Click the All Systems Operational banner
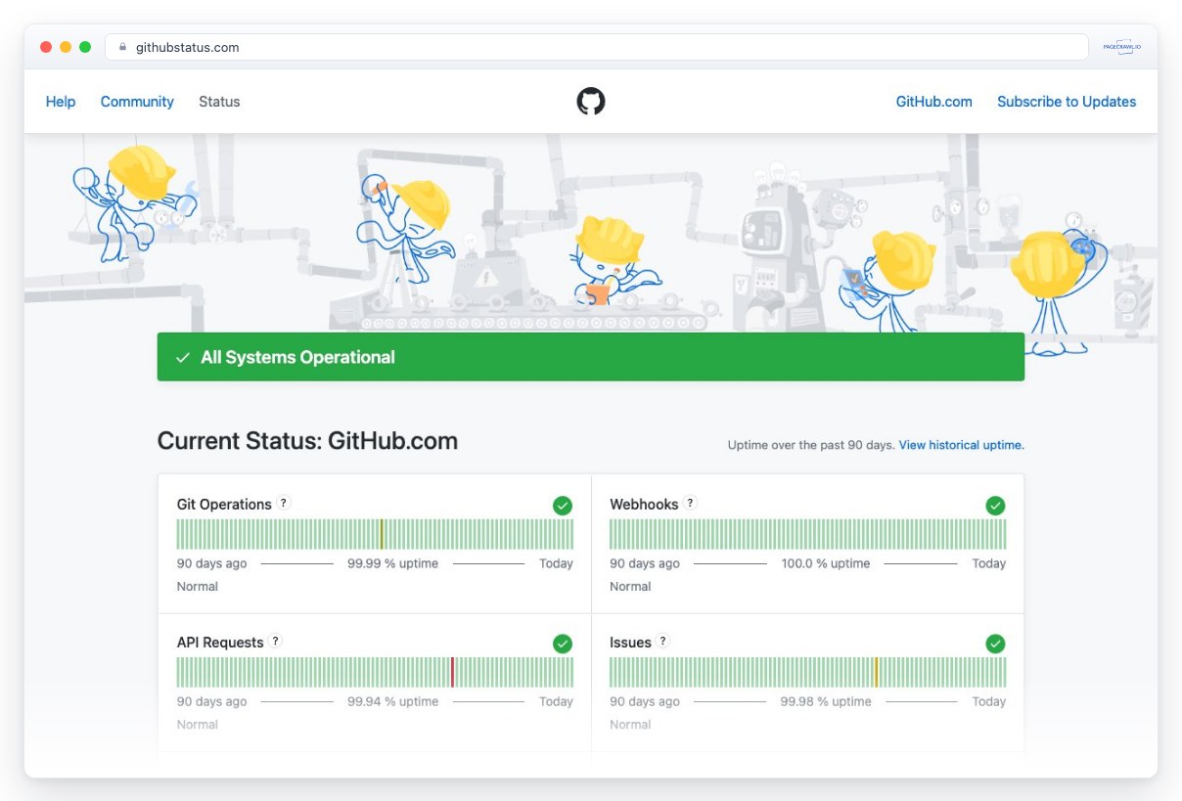The height and width of the screenshot is (801, 1182). pos(591,357)
